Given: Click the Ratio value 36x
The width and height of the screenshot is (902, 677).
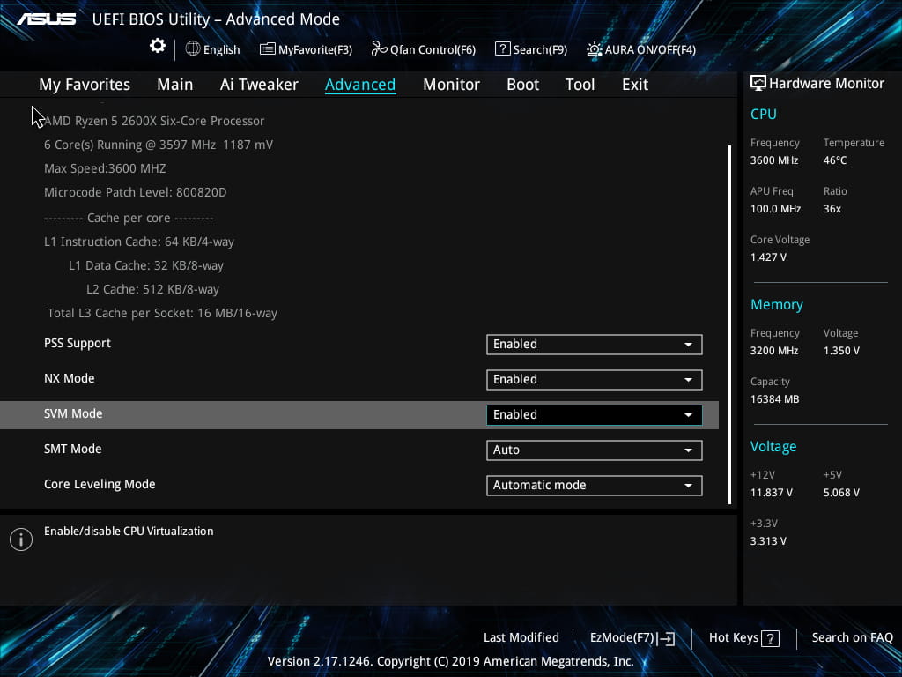Looking at the screenshot, I should point(832,209).
